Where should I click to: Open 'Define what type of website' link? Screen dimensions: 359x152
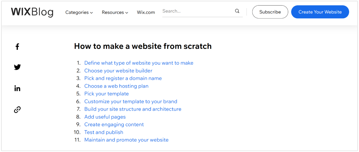click(x=139, y=63)
